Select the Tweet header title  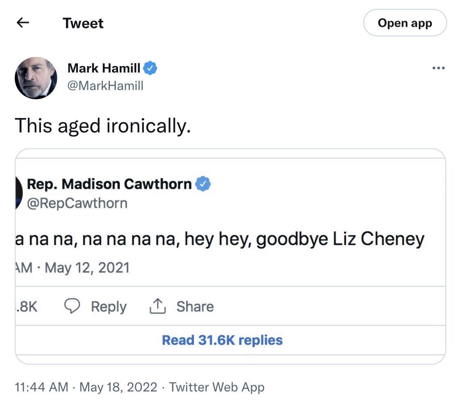pos(83,23)
